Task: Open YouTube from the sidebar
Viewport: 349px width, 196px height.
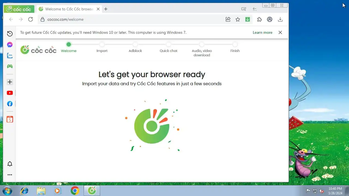Action: tap(10, 93)
